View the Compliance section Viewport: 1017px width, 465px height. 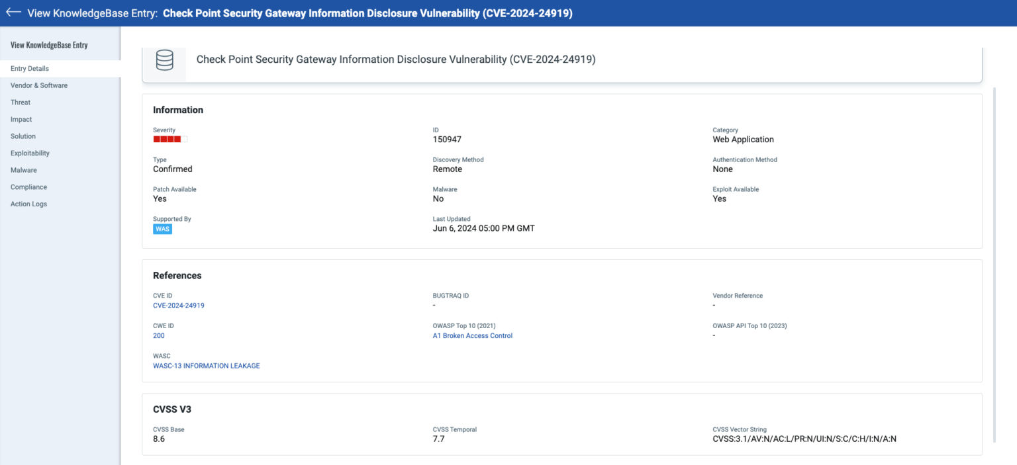[x=60, y=187]
